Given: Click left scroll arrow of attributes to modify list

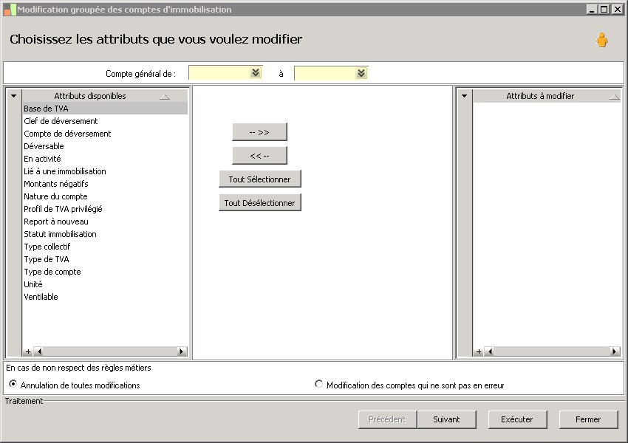Looking at the screenshot, I should point(489,351).
